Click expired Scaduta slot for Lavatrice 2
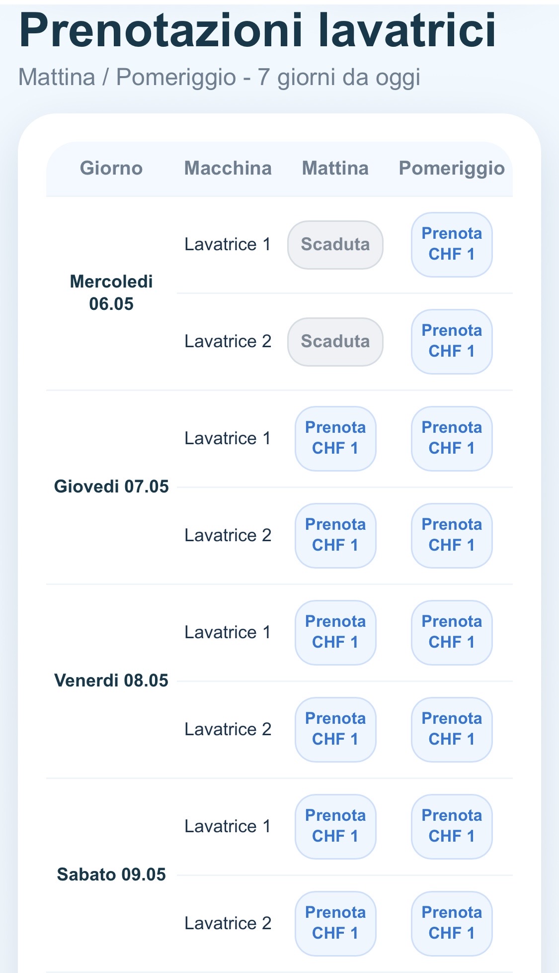This screenshot has width=559, height=973. coord(335,342)
